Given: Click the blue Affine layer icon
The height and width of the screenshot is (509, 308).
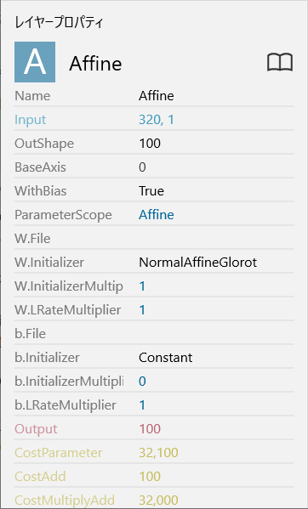Looking at the screenshot, I should tap(35, 62).
